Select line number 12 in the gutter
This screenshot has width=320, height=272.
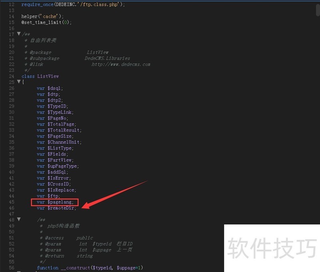pos(11,4)
